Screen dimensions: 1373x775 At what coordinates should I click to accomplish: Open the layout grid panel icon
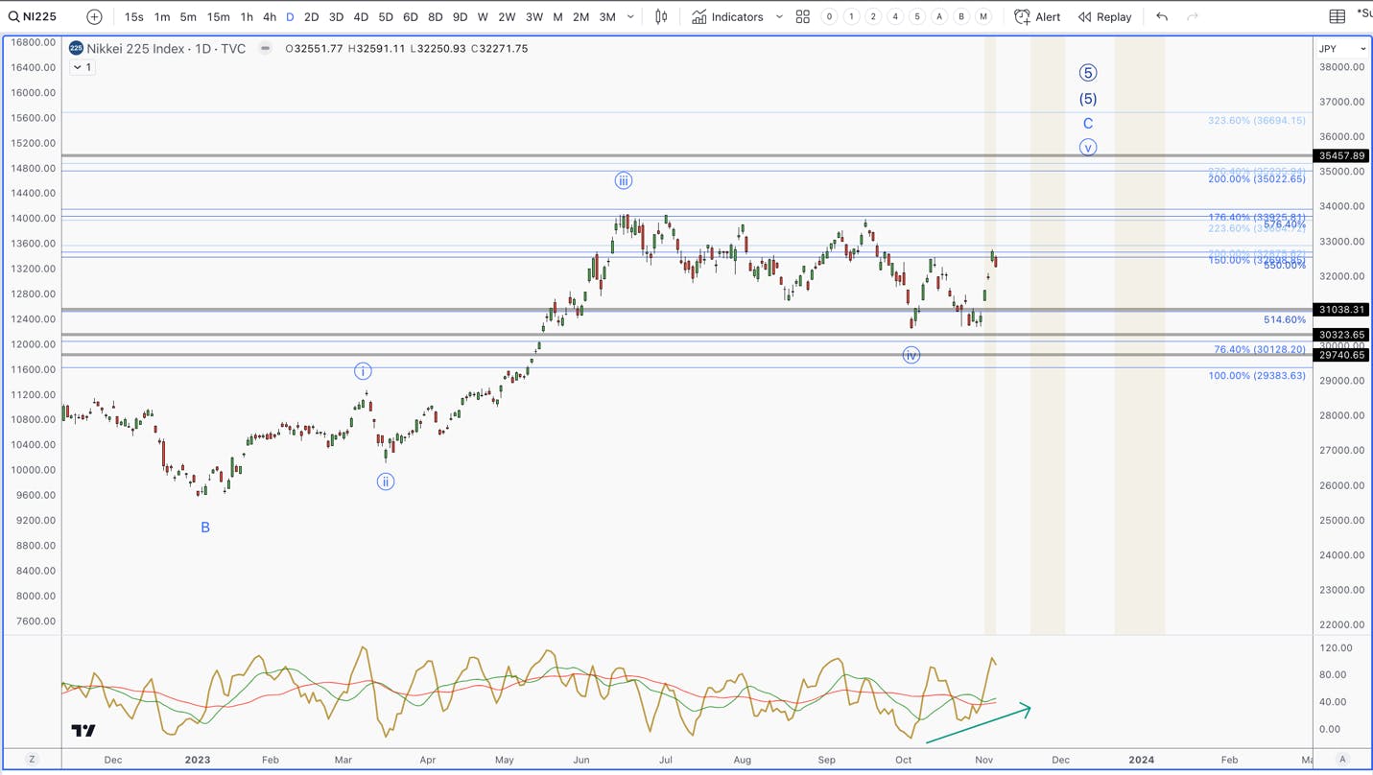coord(1337,16)
